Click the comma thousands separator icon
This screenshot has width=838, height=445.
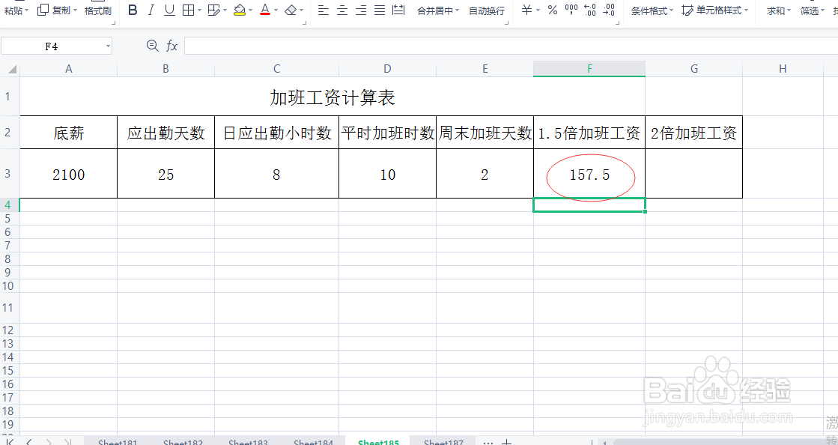(x=571, y=10)
